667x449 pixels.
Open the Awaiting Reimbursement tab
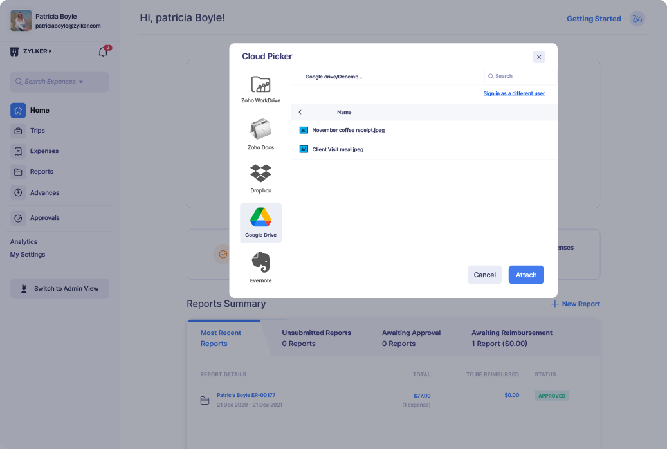coord(511,338)
